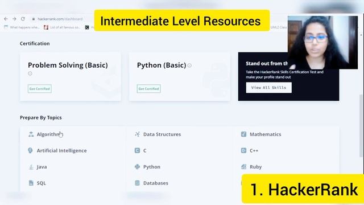Open the Mathematics topic link
The width and height of the screenshot is (364, 205).
tap(266, 134)
